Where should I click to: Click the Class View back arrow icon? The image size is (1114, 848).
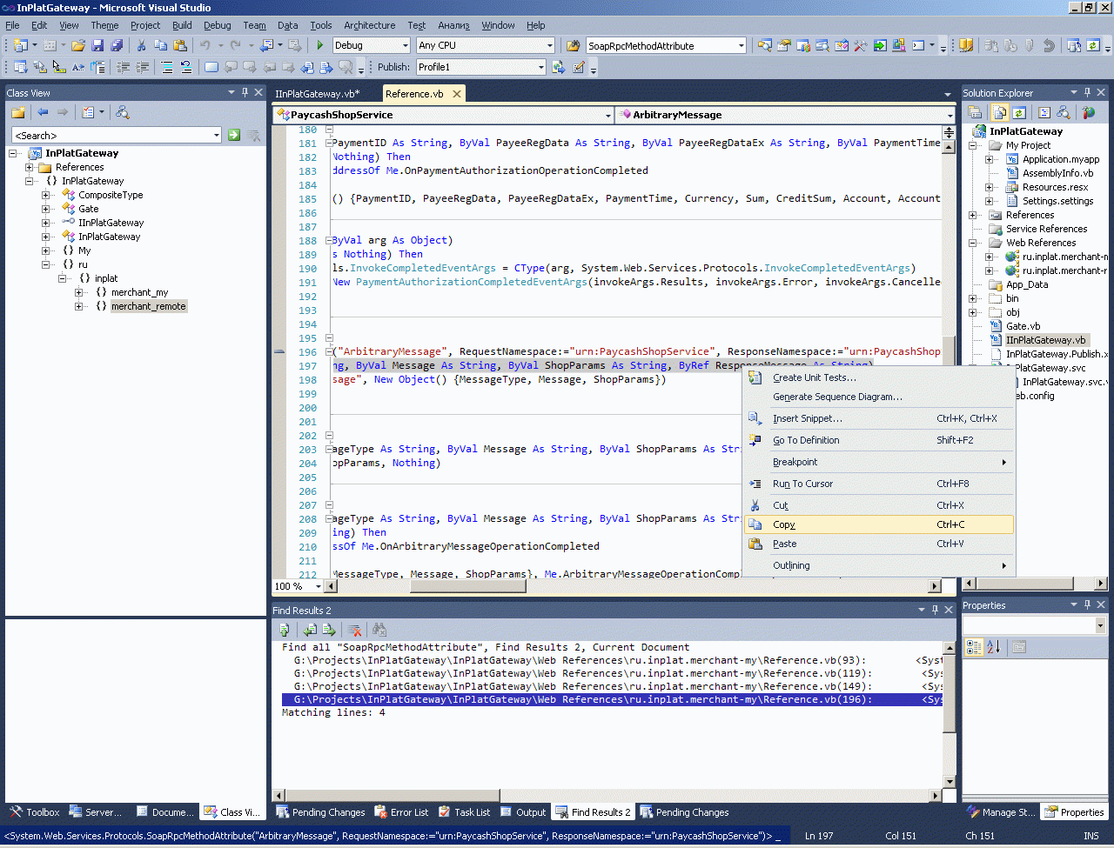tap(43, 112)
